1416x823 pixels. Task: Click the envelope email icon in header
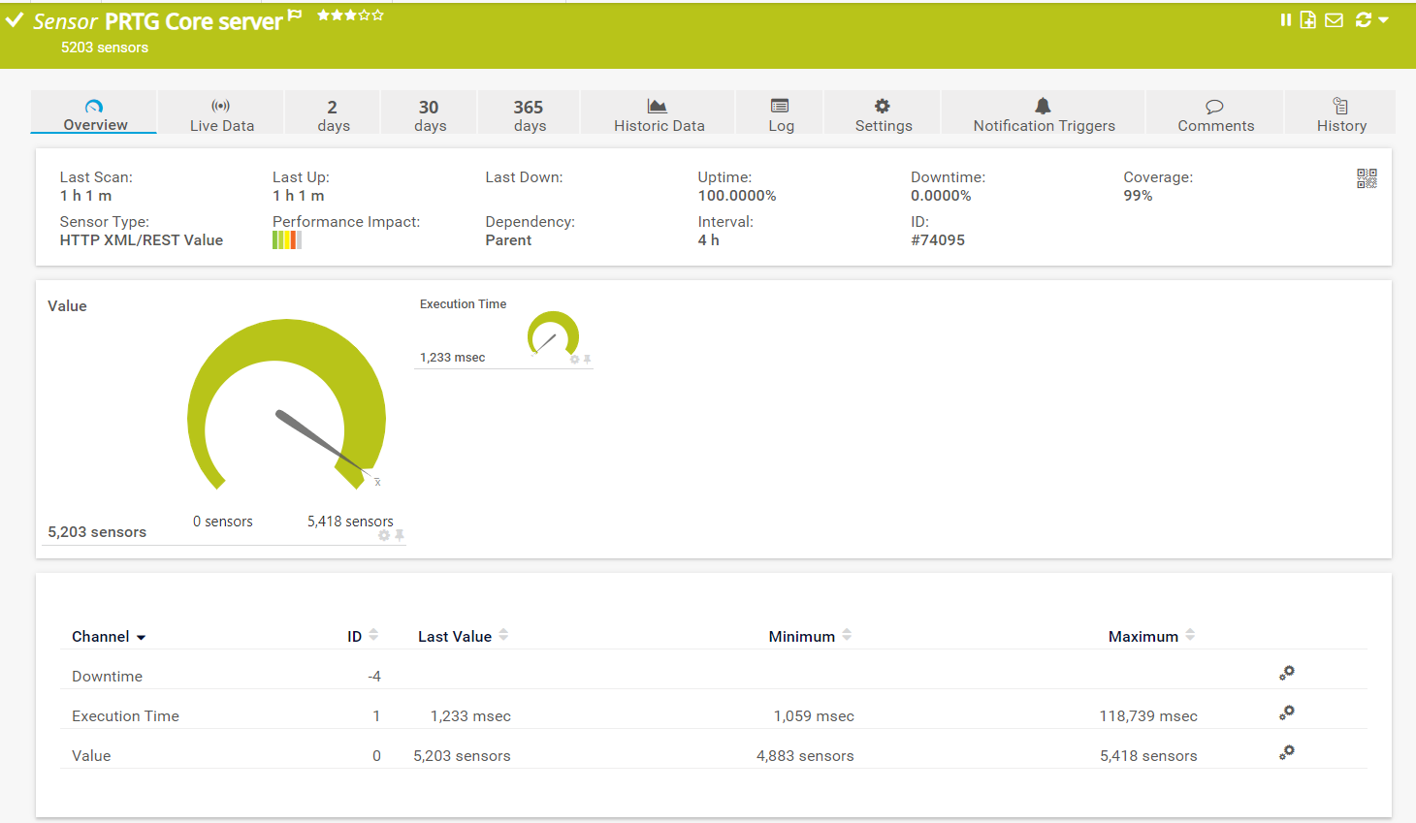(1335, 20)
